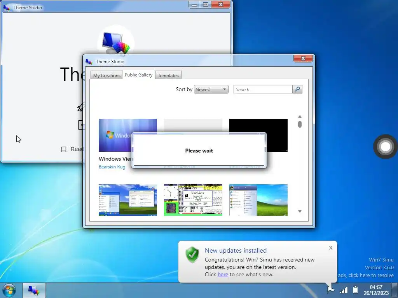Image resolution: width=398 pixels, height=298 pixels.
Task: Click the book icon beside Read in back window
Action: pos(64,149)
